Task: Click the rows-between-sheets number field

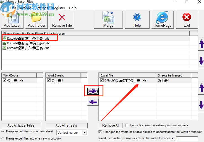Action: tap(187, 139)
